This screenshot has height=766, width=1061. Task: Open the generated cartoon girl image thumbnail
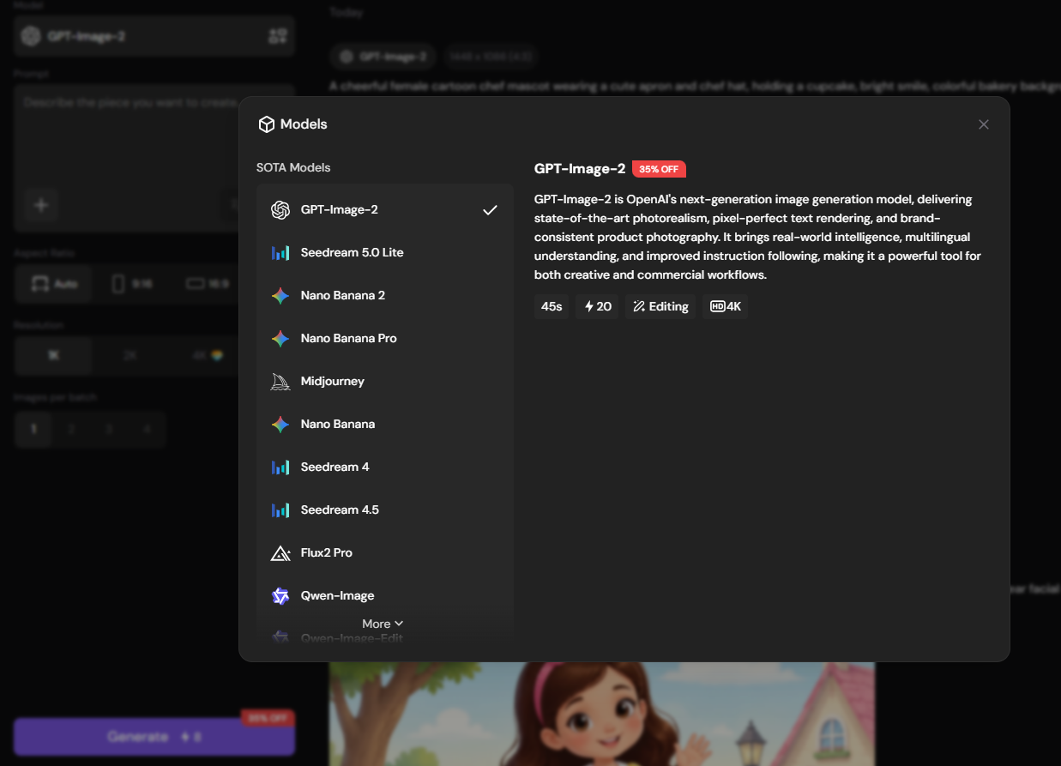pos(602,714)
